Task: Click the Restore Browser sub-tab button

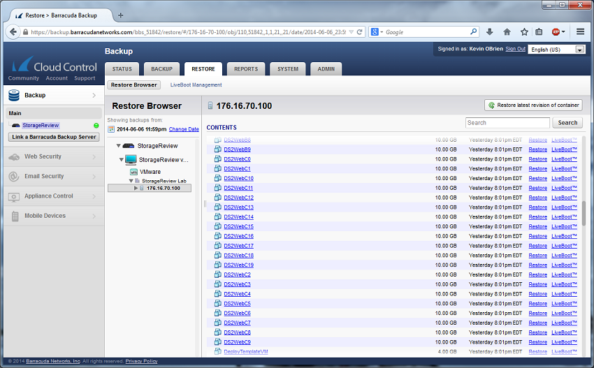Action: pos(133,84)
